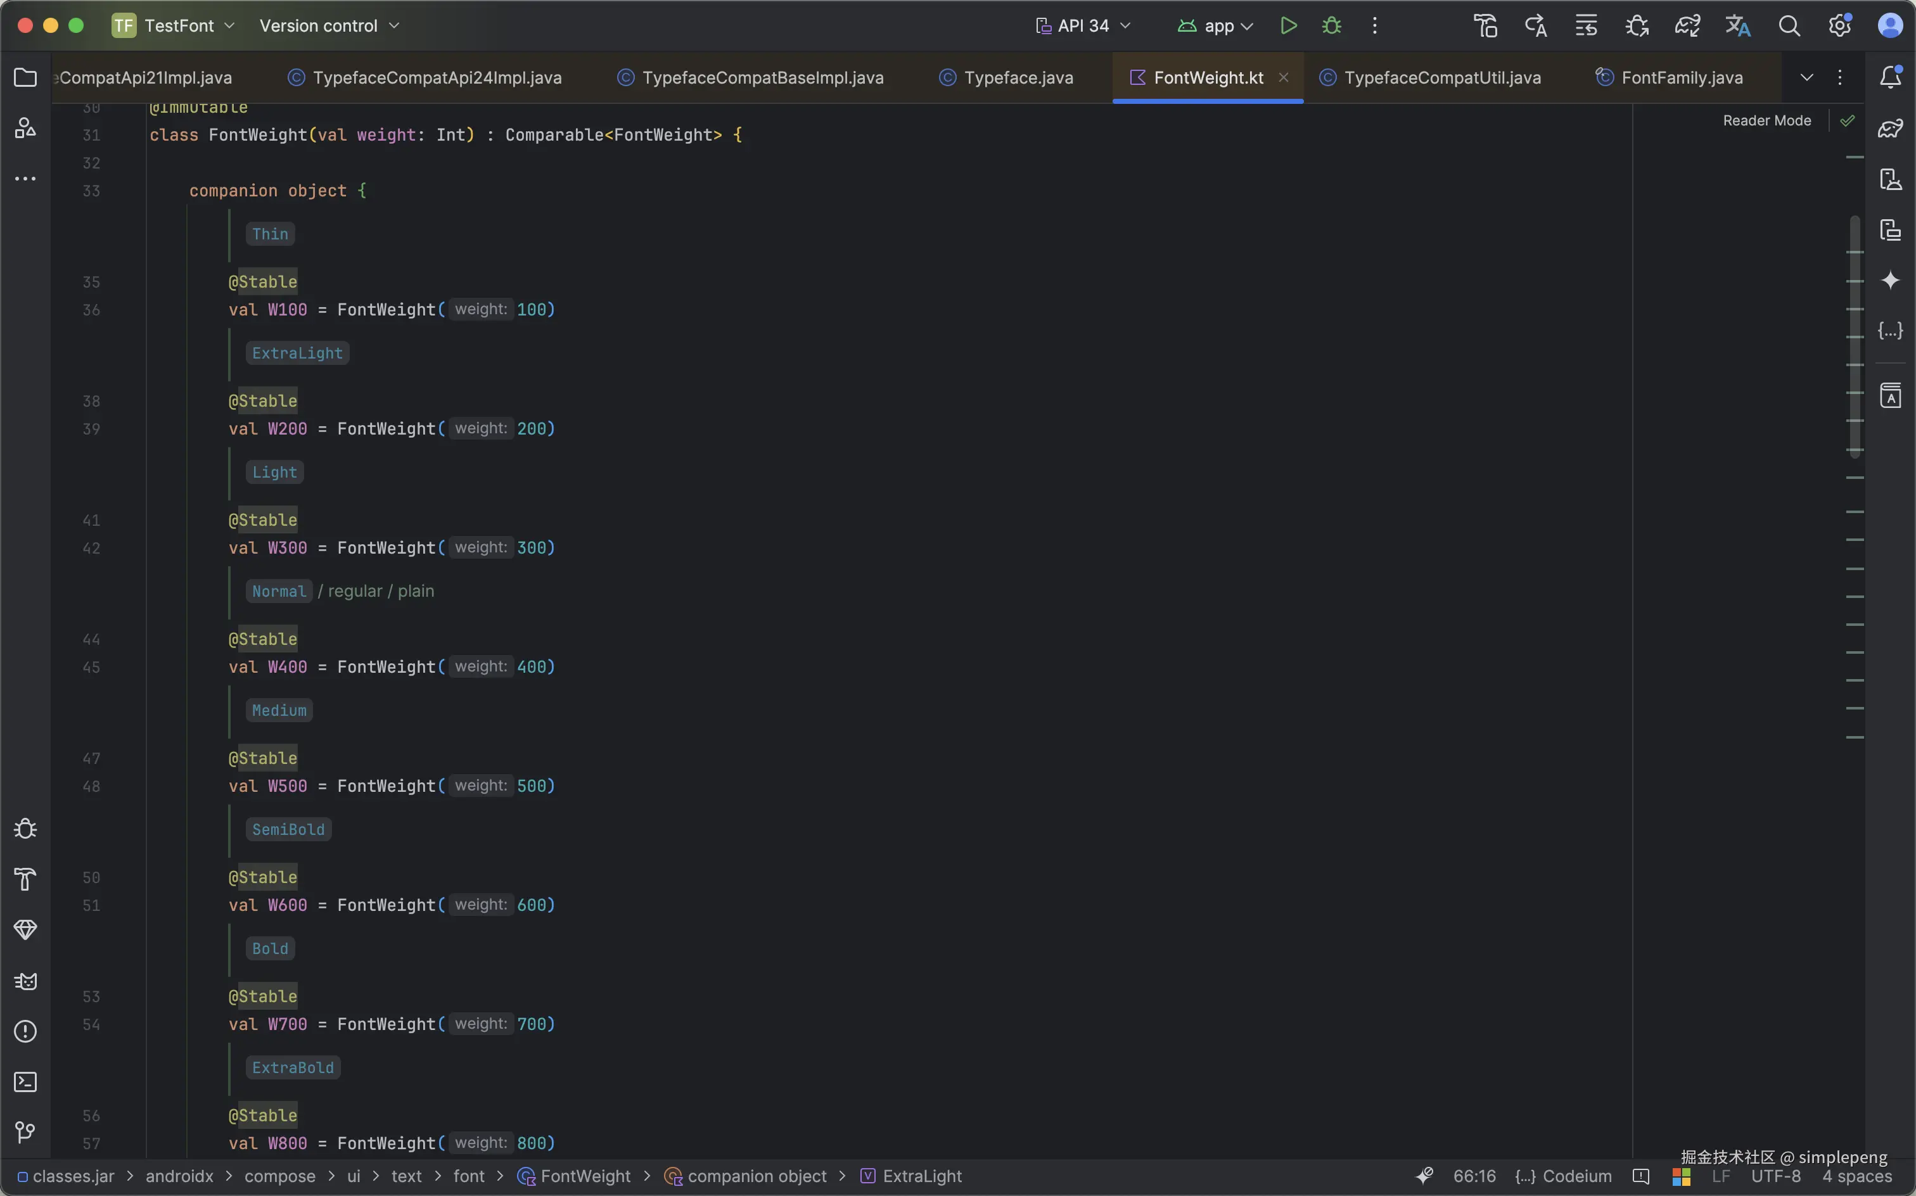Click the Search Everywhere magnifier icon
The height and width of the screenshot is (1196, 1916).
coord(1789,26)
